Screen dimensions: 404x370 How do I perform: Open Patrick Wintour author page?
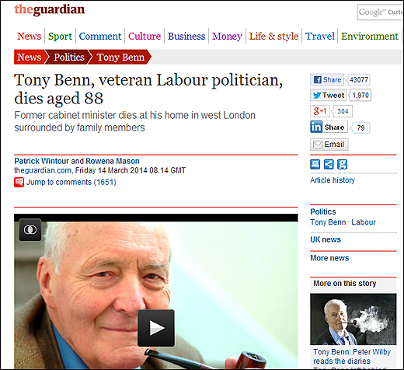pyautogui.click(x=42, y=161)
